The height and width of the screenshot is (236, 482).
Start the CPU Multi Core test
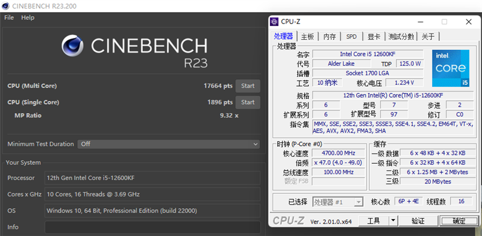tap(248, 86)
